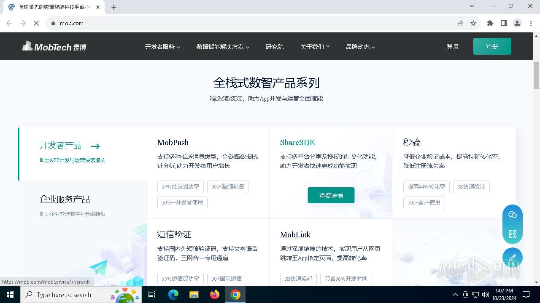Click the 95%短信成功率 tag
Screen dimensions: 540x303
tap(181, 279)
